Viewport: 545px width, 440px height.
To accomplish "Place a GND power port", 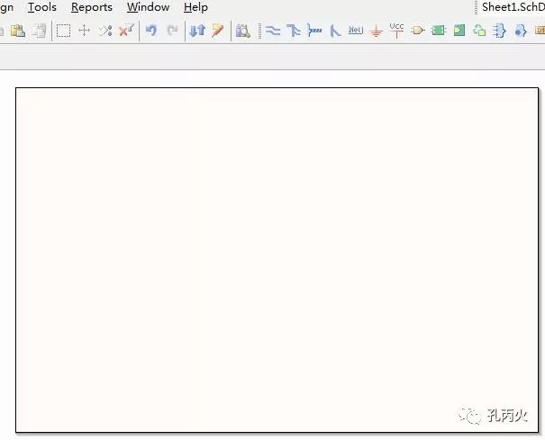I will [376, 31].
